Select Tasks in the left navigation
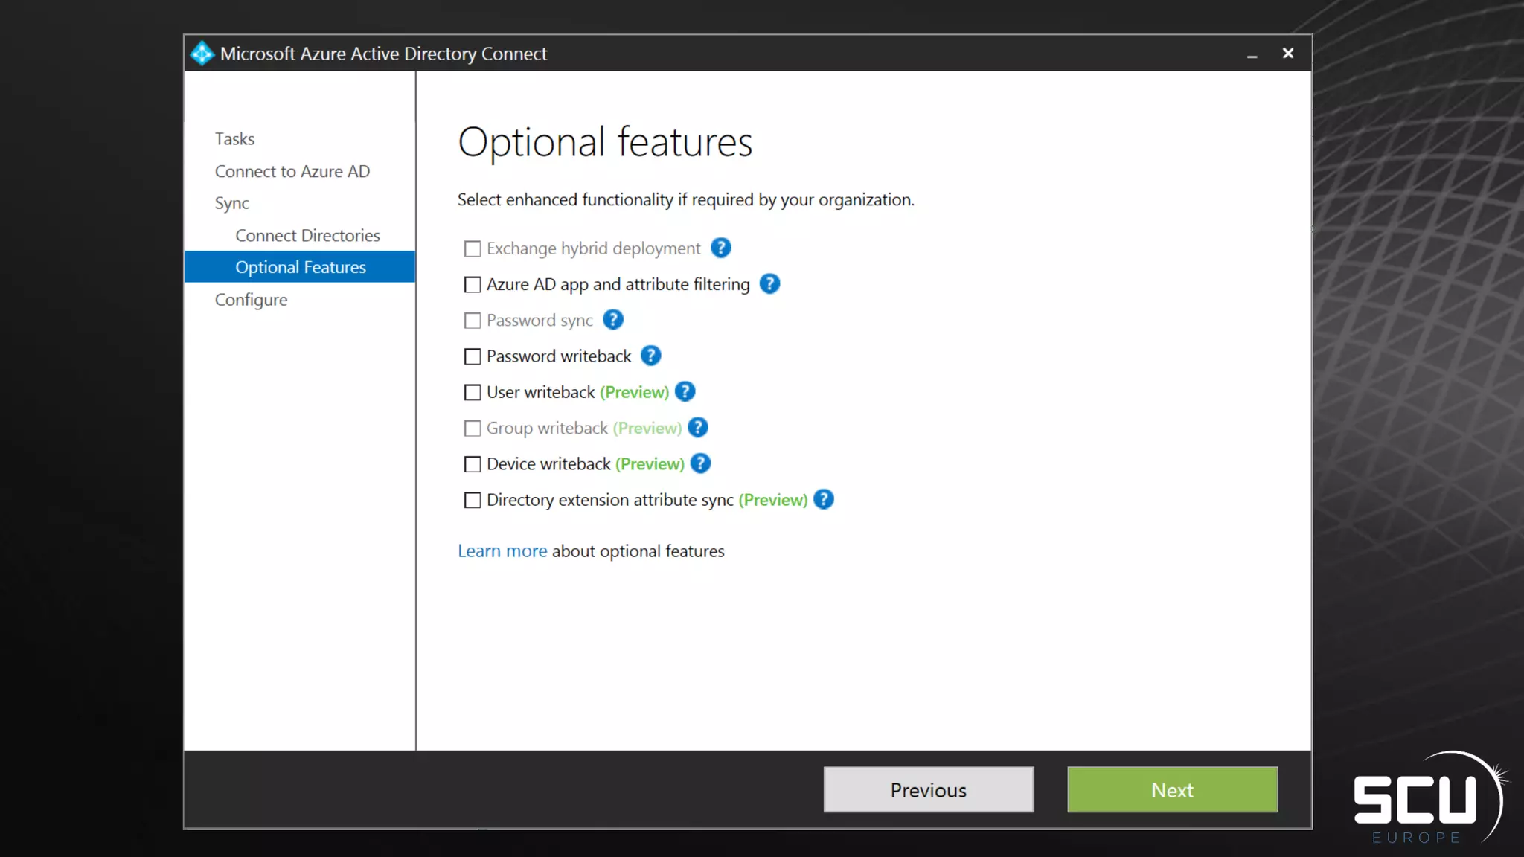This screenshot has height=857, width=1524. 234,138
